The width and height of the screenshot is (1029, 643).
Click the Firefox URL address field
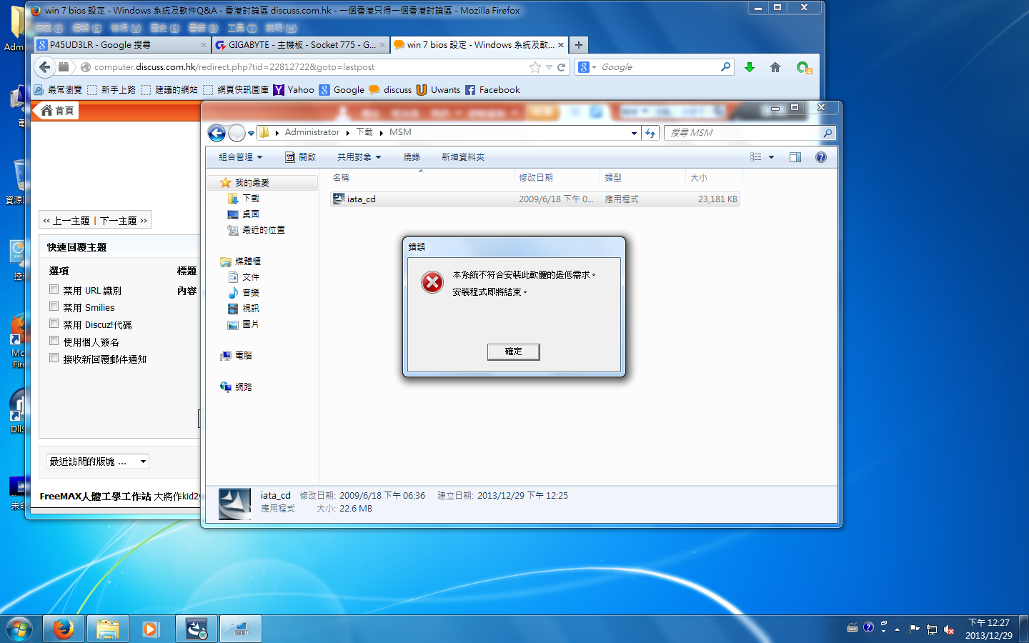(x=310, y=67)
